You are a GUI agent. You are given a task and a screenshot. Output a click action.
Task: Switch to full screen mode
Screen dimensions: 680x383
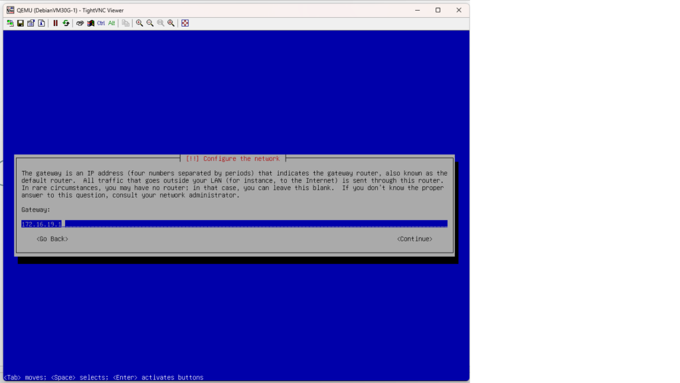[185, 23]
